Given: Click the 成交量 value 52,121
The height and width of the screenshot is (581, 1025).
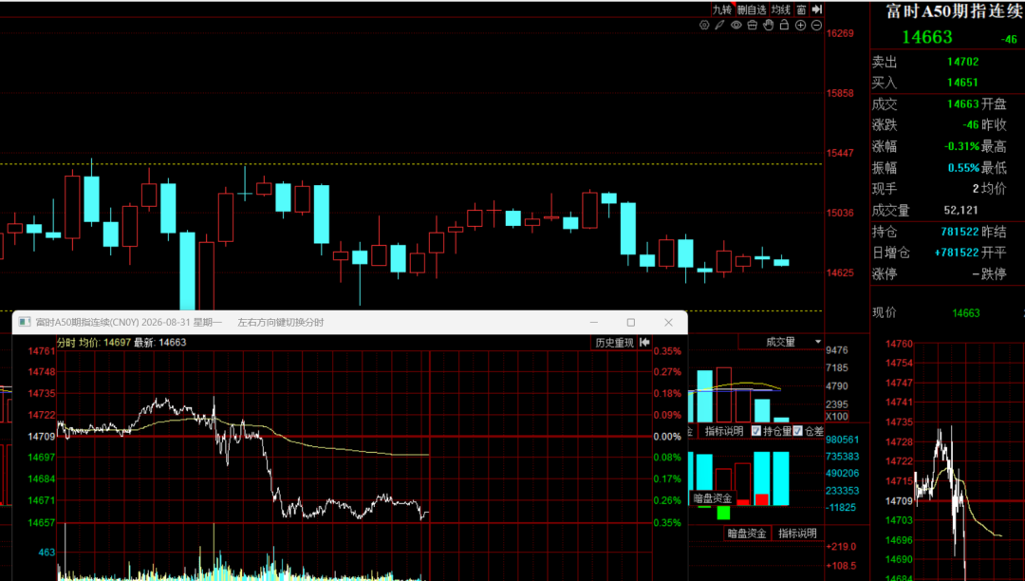Looking at the screenshot, I should click(960, 210).
